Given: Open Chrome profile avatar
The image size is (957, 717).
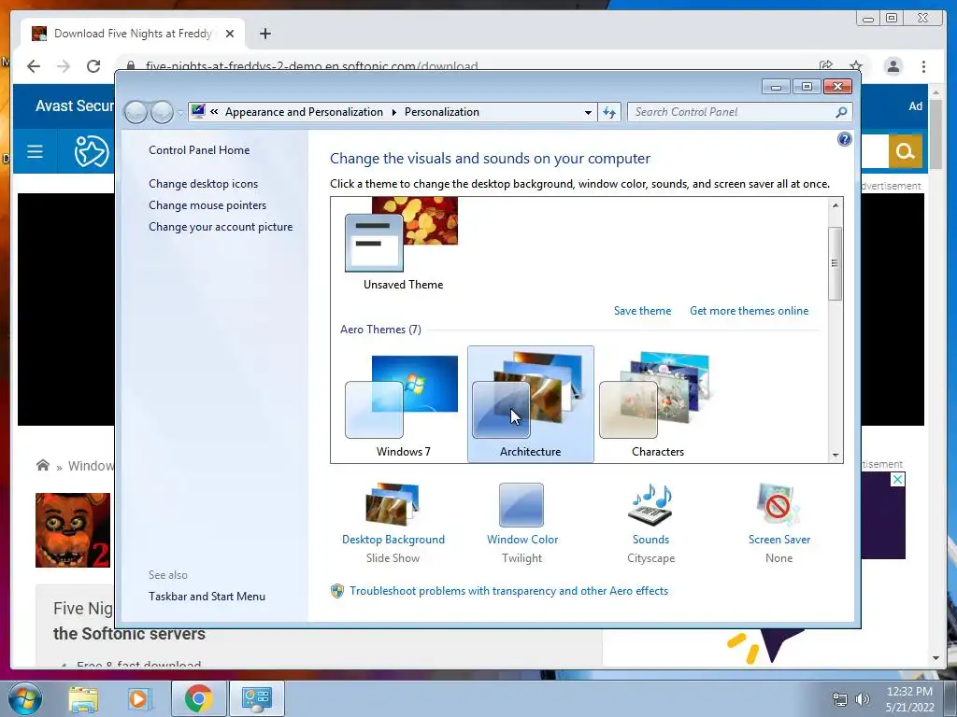Looking at the screenshot, I should [x=893, y=66].
